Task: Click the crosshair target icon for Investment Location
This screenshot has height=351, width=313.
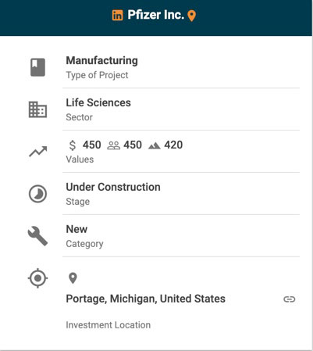Action: (x=37, y=278)
